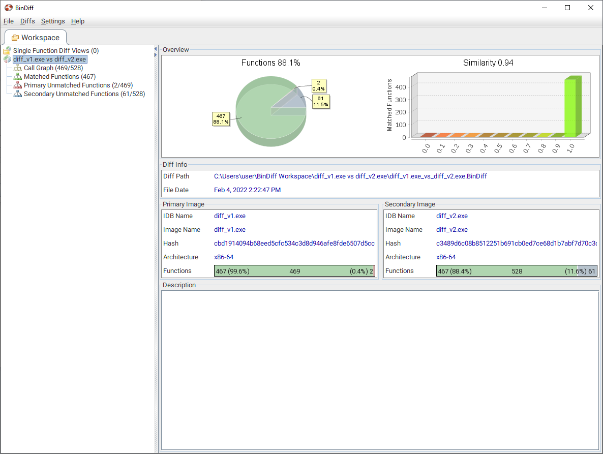603x454 pixels.
Task: Click the Functions 88.1% chart title
Action: click(x=270, y=63)
